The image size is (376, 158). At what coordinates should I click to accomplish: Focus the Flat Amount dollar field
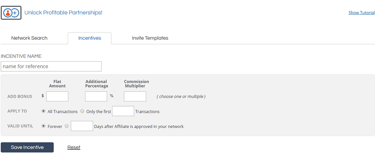57,96
